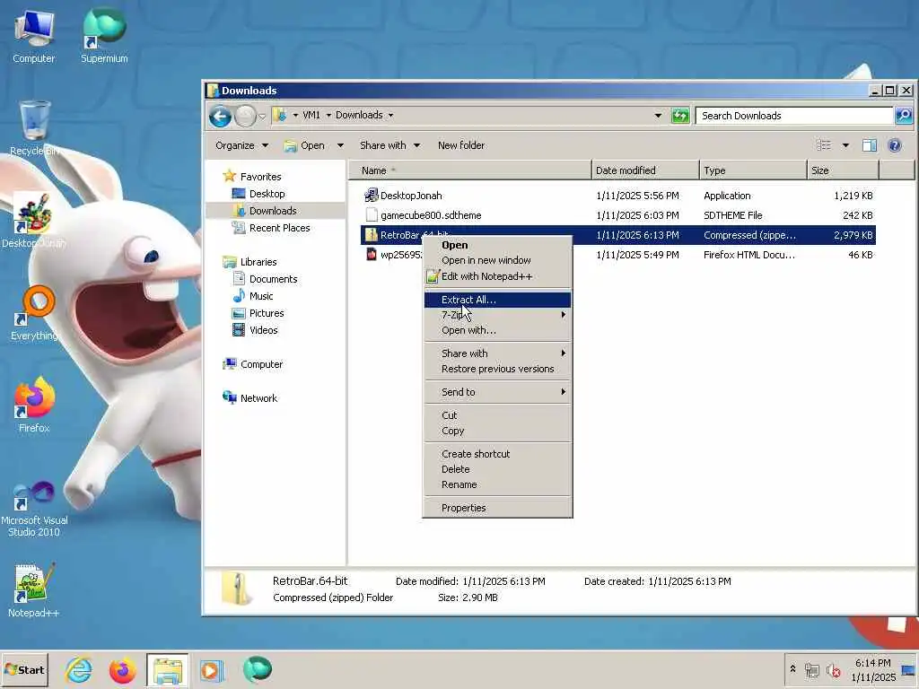
Task: Open the Computer desktop icon
Action: click(x=34, y=36)
